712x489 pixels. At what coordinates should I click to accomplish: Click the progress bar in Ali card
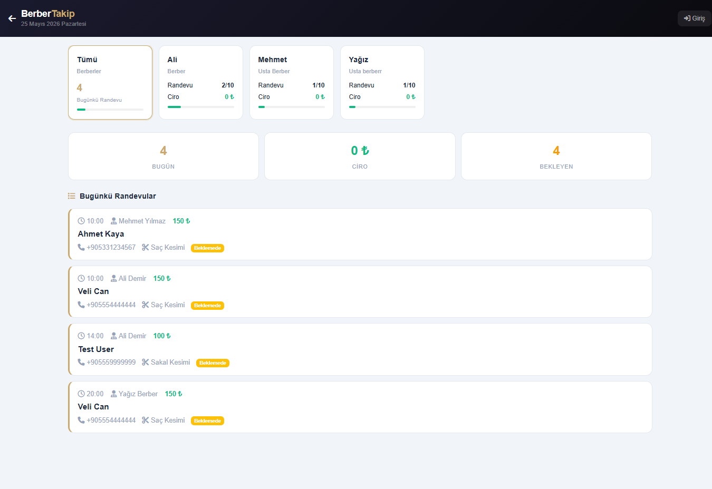201,107
